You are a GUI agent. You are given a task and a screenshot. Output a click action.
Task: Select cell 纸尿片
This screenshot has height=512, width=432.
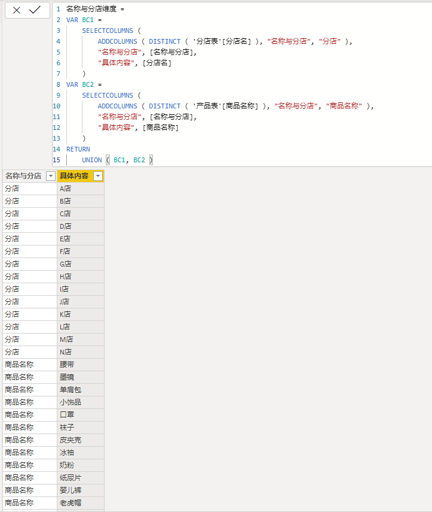tap(81, 478)
